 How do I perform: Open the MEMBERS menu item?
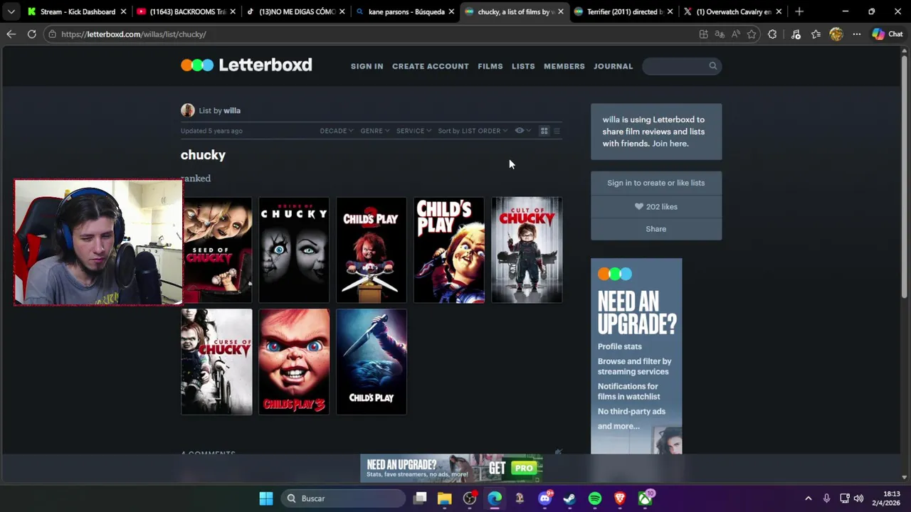[x=564, y=66]
